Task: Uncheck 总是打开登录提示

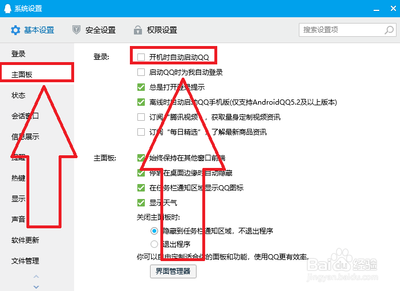Action: pyautogui.click(x=141, y=87)
